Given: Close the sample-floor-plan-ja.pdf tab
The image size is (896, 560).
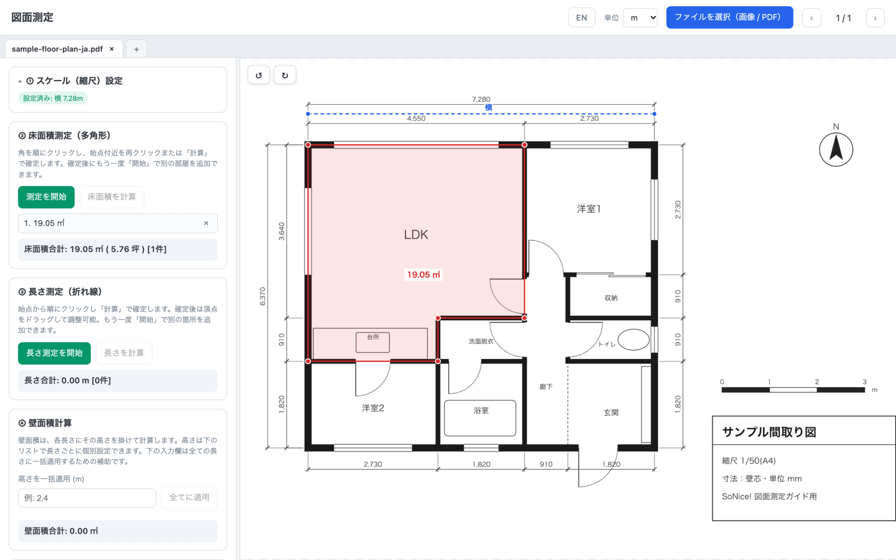Looking at the screenshot, I should [111, 49].
